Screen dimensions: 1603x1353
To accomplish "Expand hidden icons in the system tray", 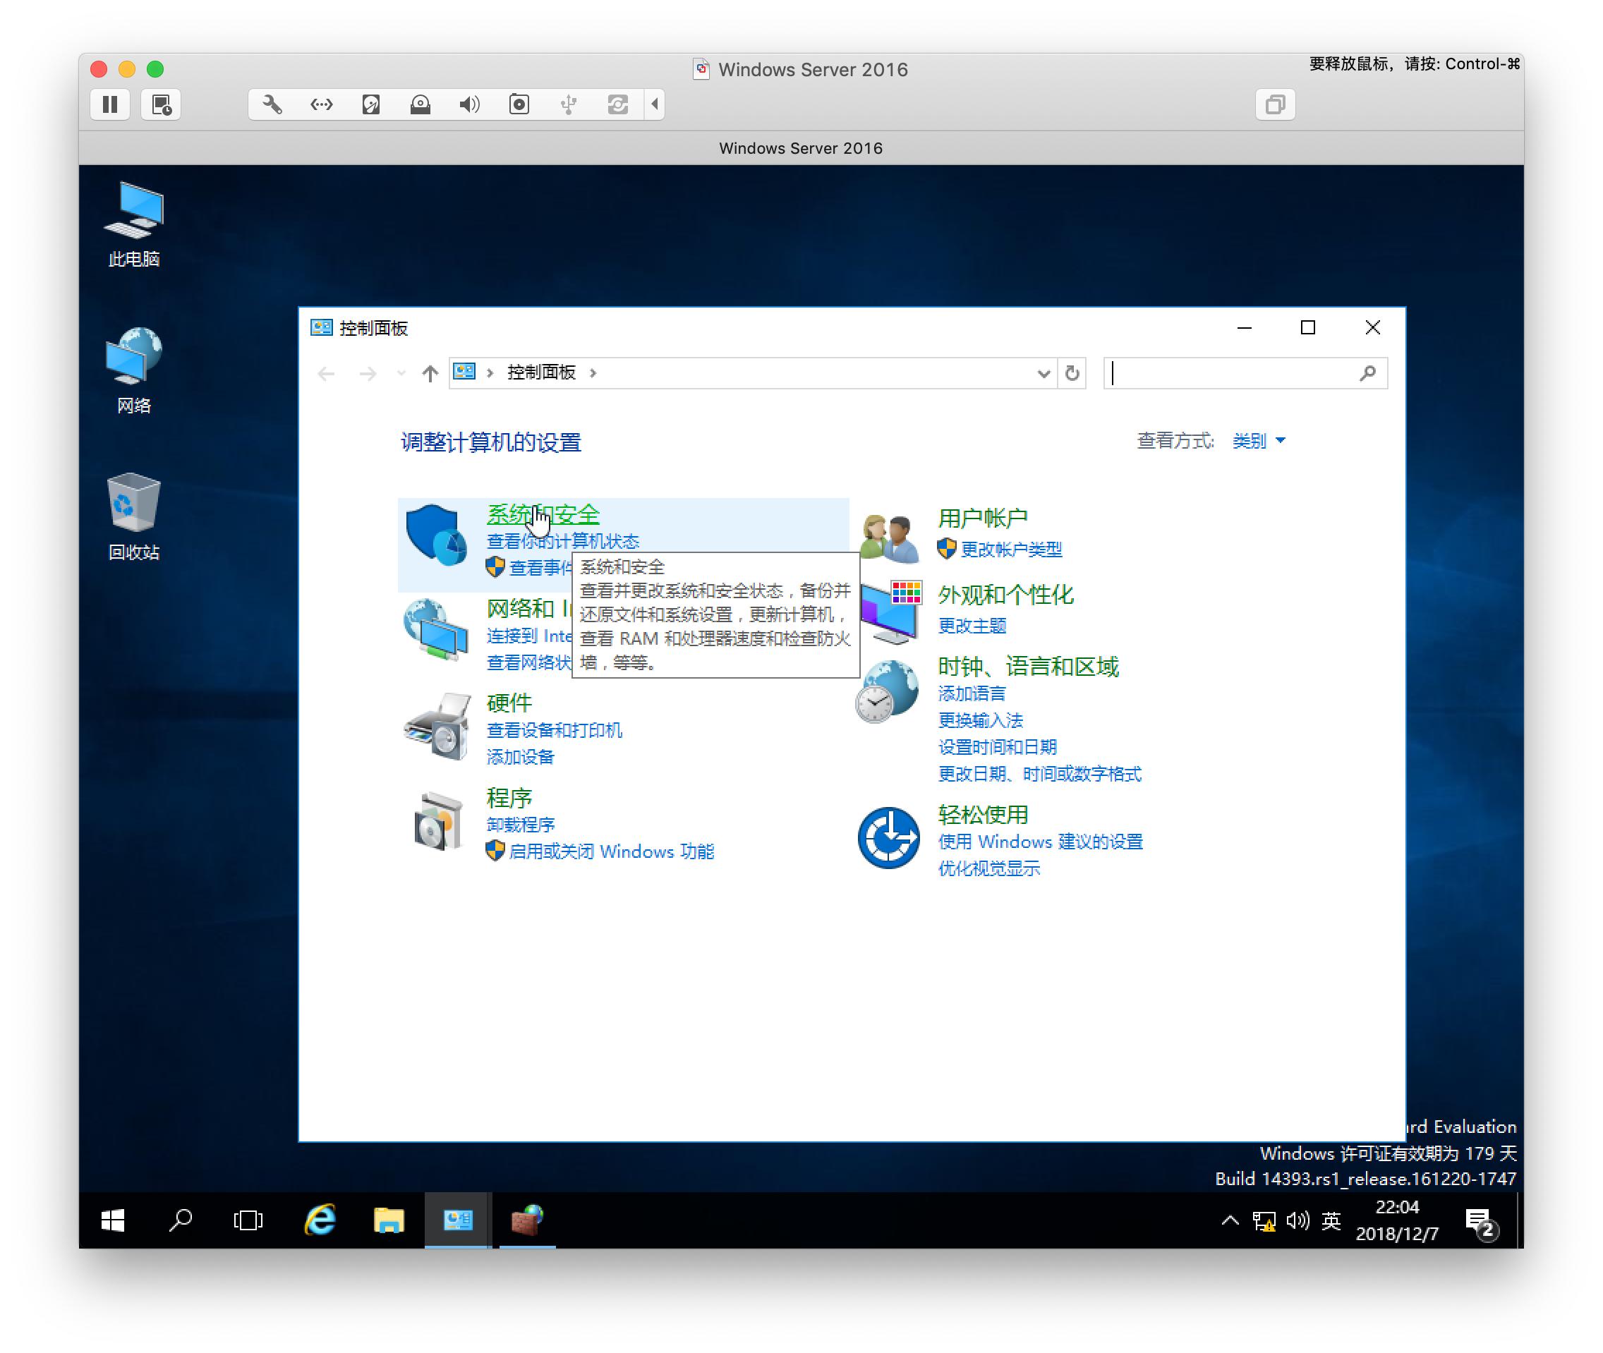I will coord(1229,1220).
